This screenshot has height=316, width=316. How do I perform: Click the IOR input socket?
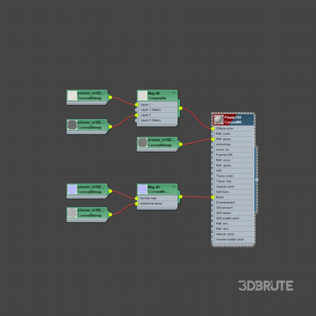point(213,171)
